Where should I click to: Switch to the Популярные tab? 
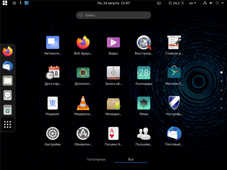click(96, 160)
